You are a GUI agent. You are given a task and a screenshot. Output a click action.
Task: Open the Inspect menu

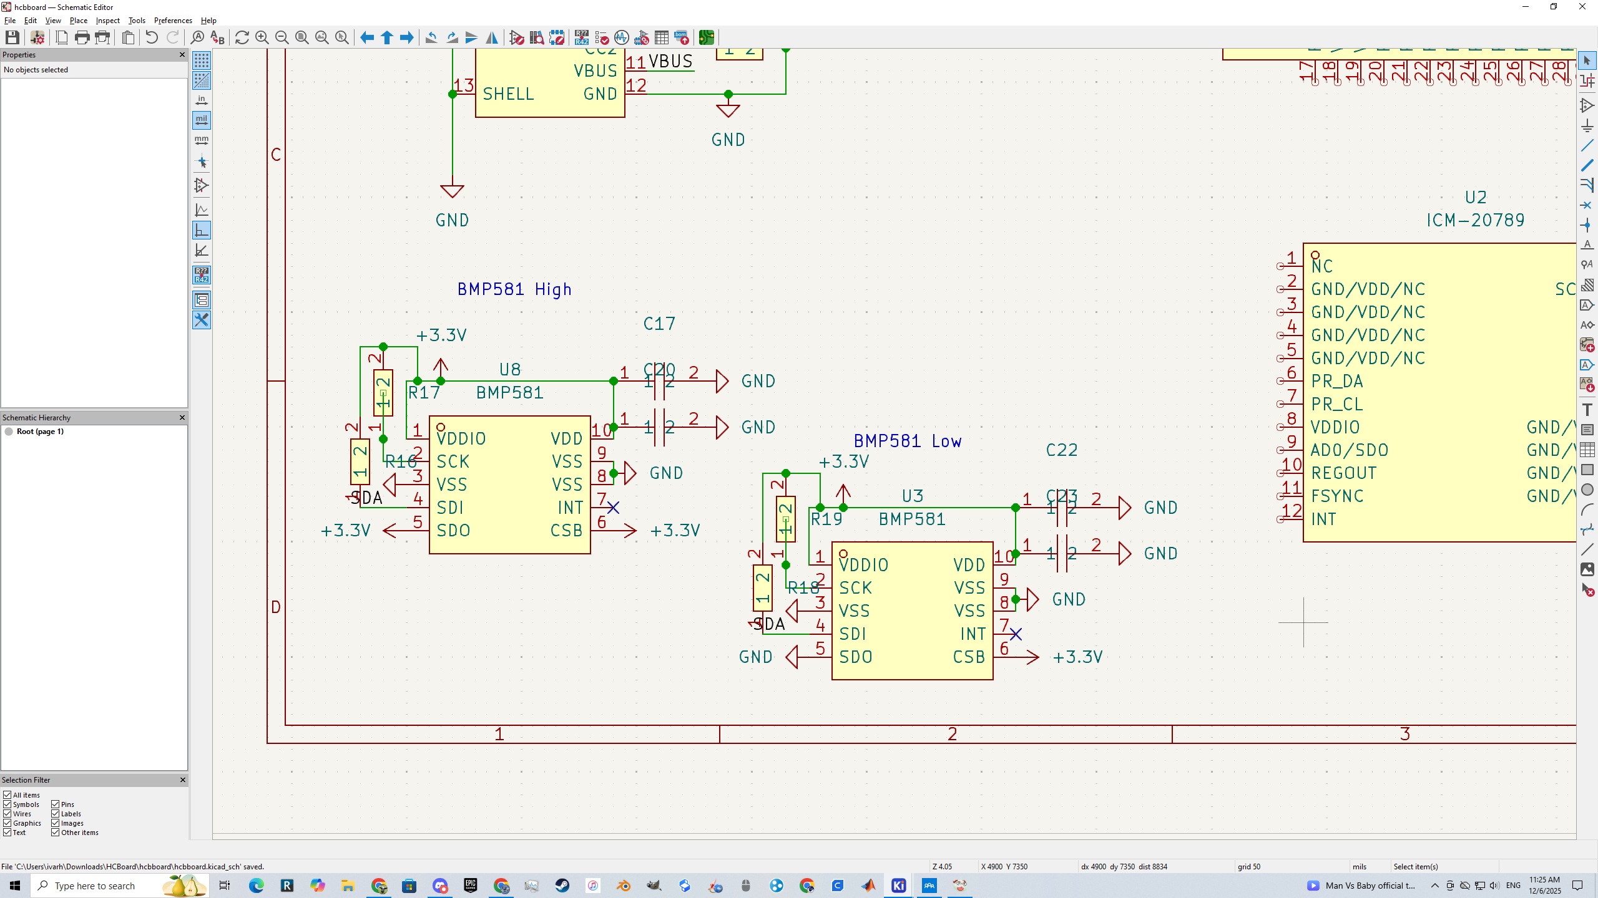click(x=107, y=20)
